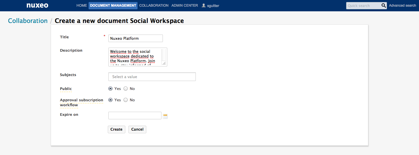Open the DOCUMENT MANAGEMENT tab

[113, 6]
